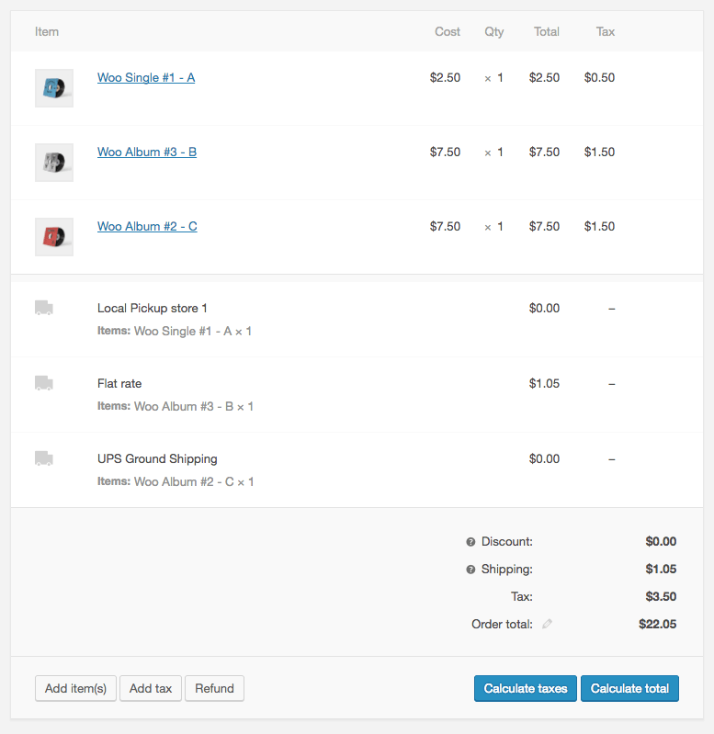
Task: Click the Local Pickup store 1 truck icon
Action: (x=43, y=308)
